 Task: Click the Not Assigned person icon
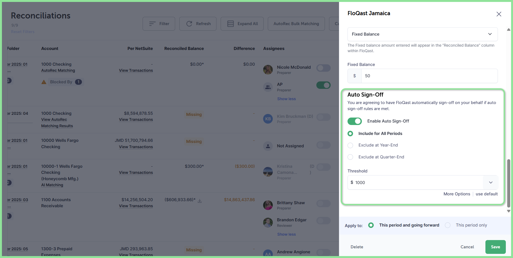pos(268,146)
